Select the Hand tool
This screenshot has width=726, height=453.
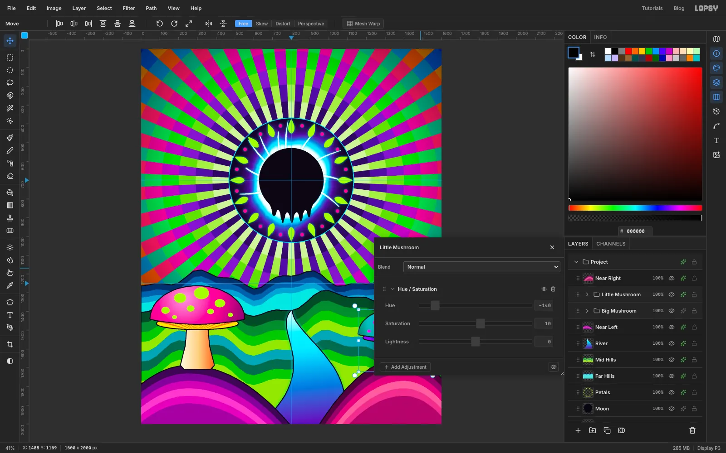click(10, 273)
